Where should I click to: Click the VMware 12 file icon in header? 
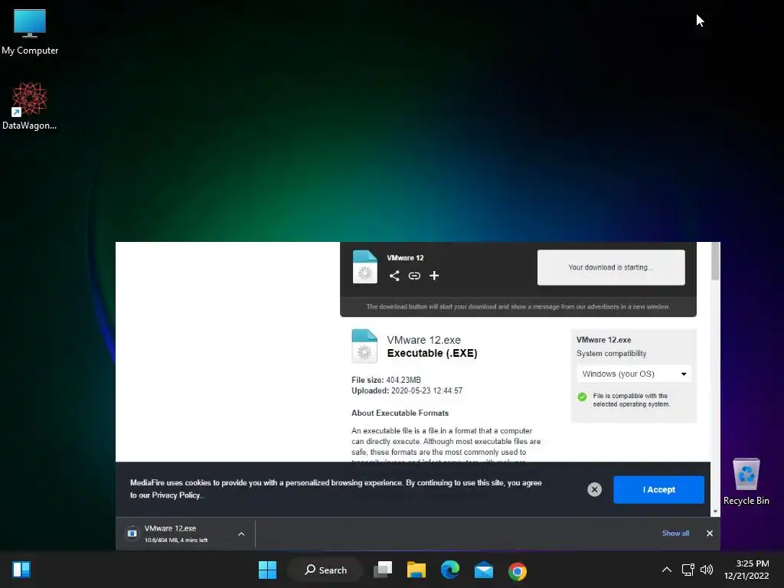(365, 267)
